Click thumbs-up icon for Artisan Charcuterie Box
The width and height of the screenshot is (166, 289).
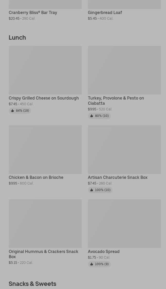tap(92, 190)
